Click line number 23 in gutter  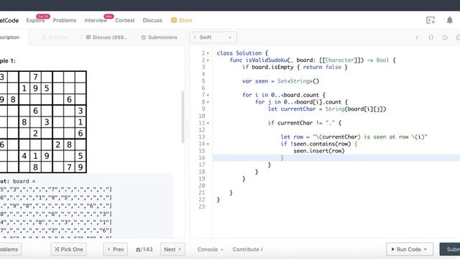coord(202,206)
